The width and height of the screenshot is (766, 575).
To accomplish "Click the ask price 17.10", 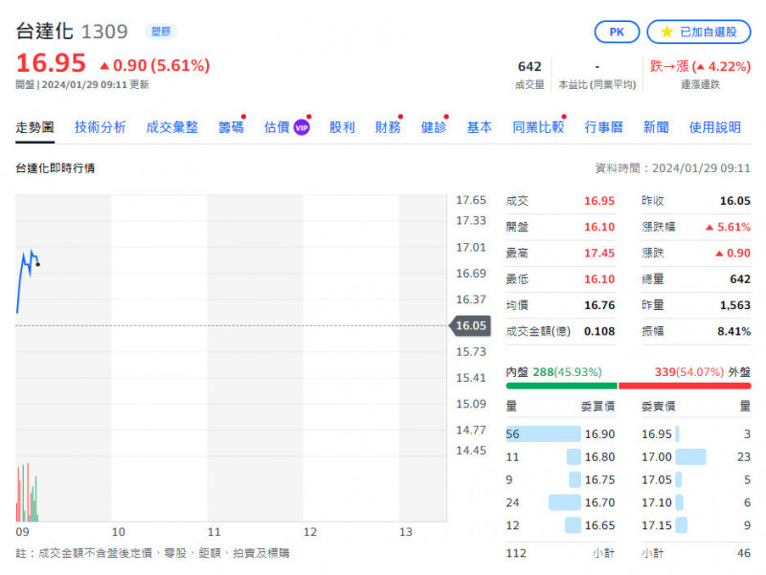I will click(x=657, y=502).
